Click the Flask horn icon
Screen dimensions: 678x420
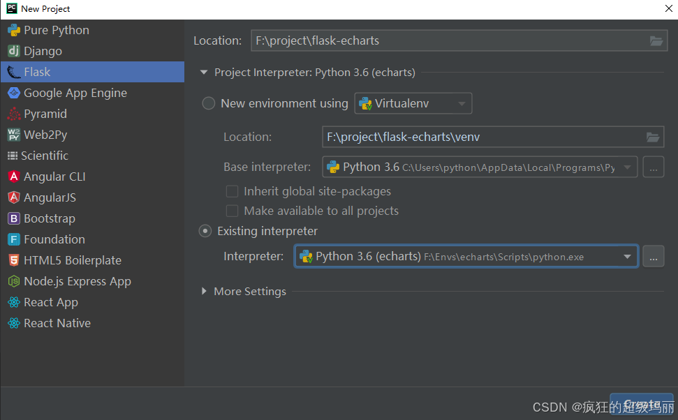pos(14,72)
